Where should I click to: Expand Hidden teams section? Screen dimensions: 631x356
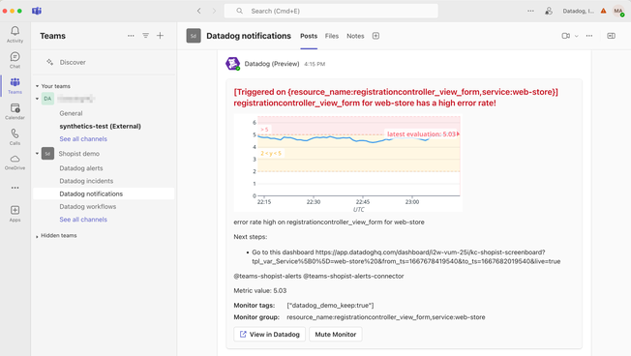click(x=37, y=236)
